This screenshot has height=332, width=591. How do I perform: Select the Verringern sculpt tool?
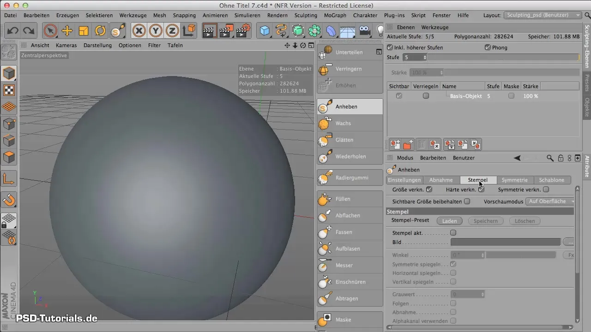pos(350,69)
